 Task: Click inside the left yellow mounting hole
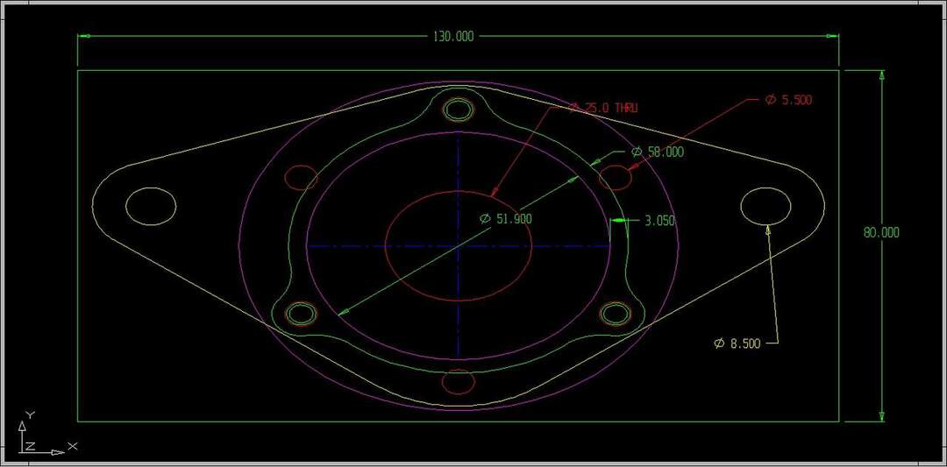pyautogui.click(x=151, y=206)
